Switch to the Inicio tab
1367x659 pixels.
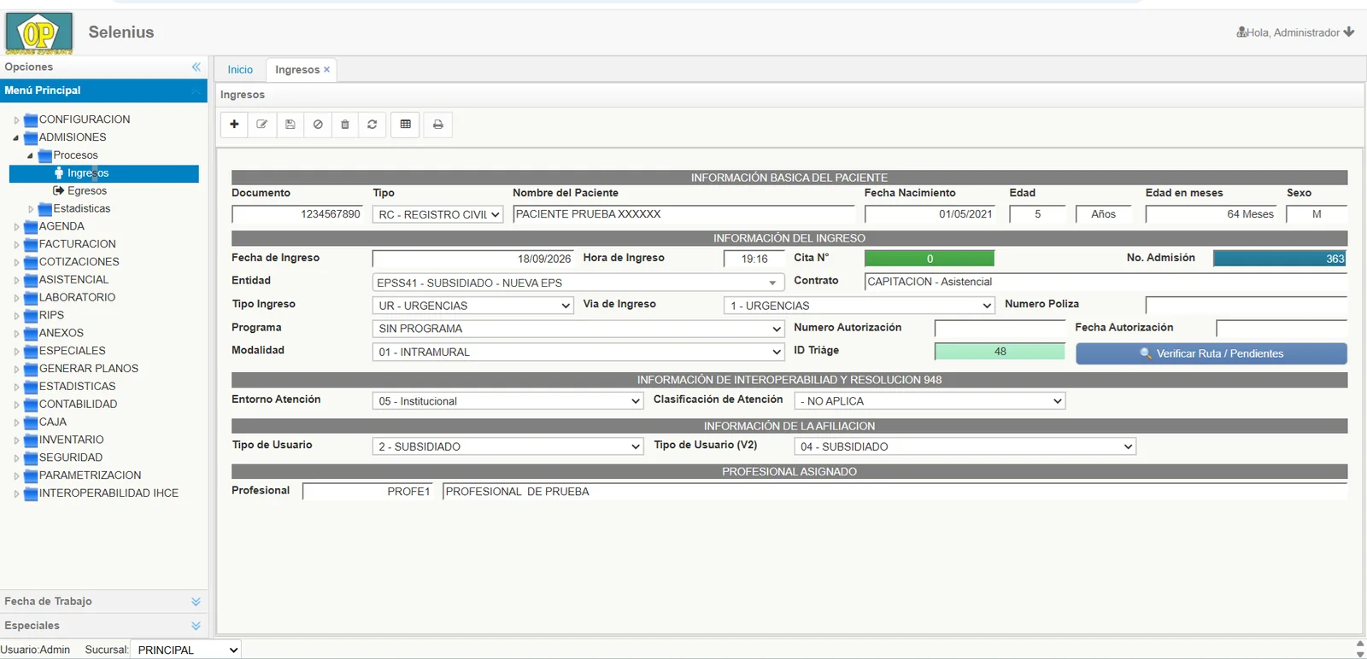click(x=240, y=70)
